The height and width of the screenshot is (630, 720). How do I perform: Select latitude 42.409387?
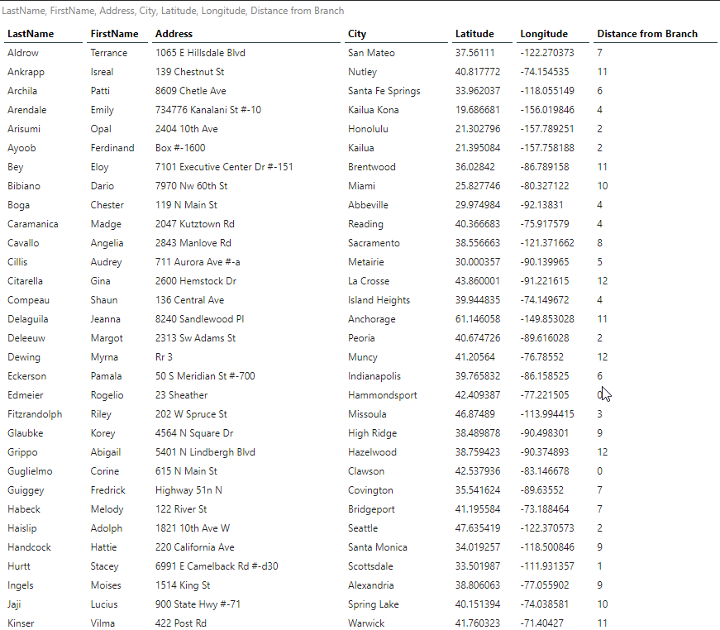coord(478,395)
